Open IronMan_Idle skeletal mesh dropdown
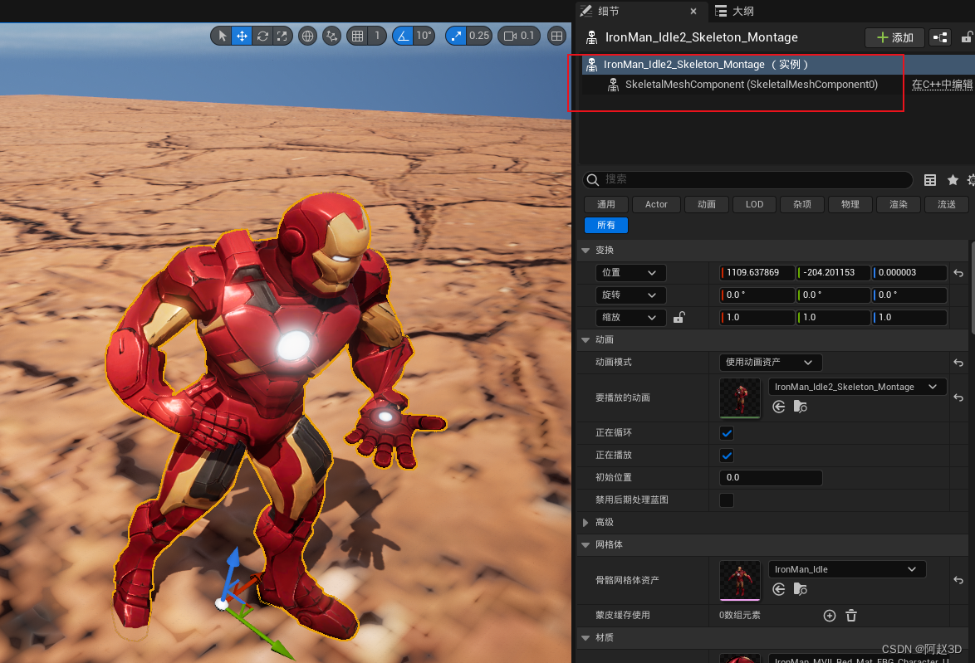This screenshot has width=975, height=663. (847, 570)
